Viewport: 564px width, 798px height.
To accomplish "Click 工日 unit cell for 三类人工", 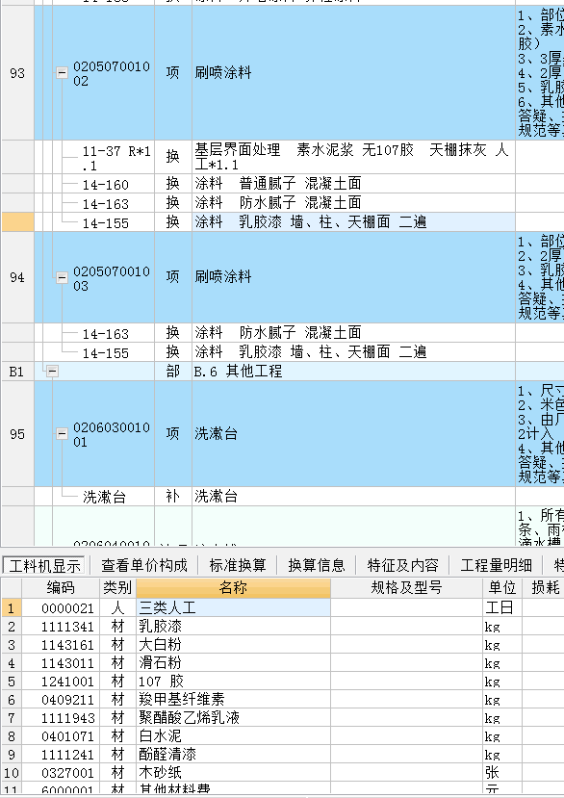I will tap(501, 607).
